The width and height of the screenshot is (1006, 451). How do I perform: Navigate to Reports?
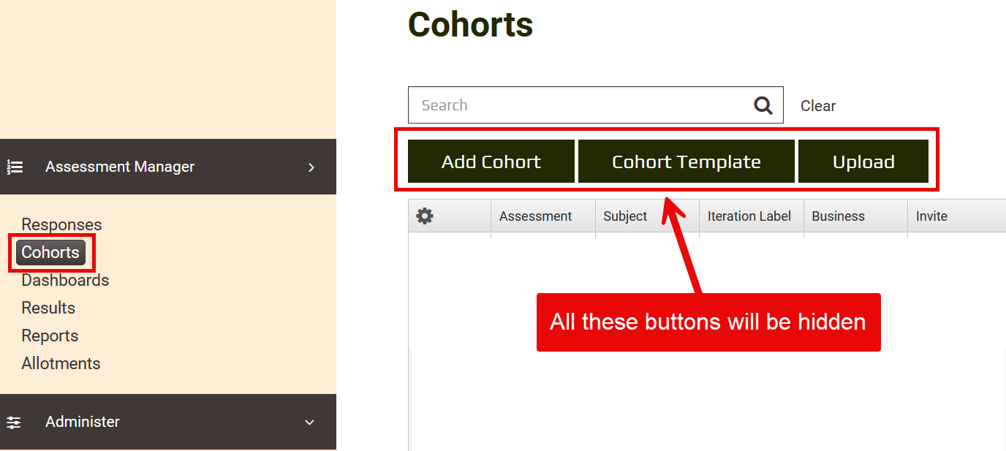pyautogui.click(x=50, y=336)
